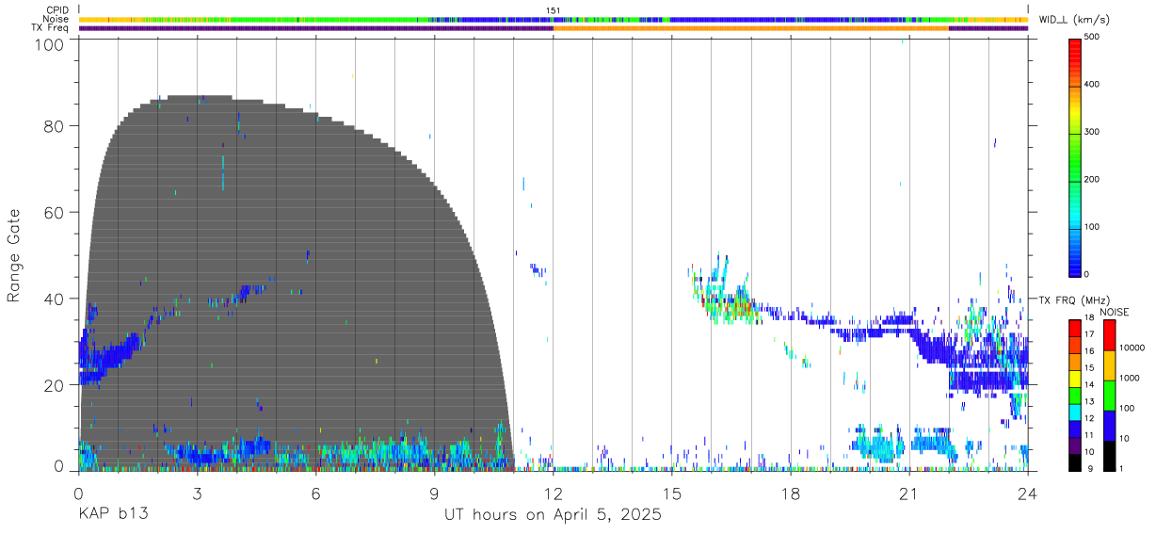
Task: Click the 18 MHz label on frequency legend
Action: pos(1090,318)
